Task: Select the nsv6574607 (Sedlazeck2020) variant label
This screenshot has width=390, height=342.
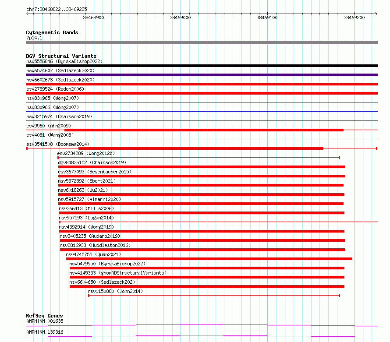Action: 60,71
